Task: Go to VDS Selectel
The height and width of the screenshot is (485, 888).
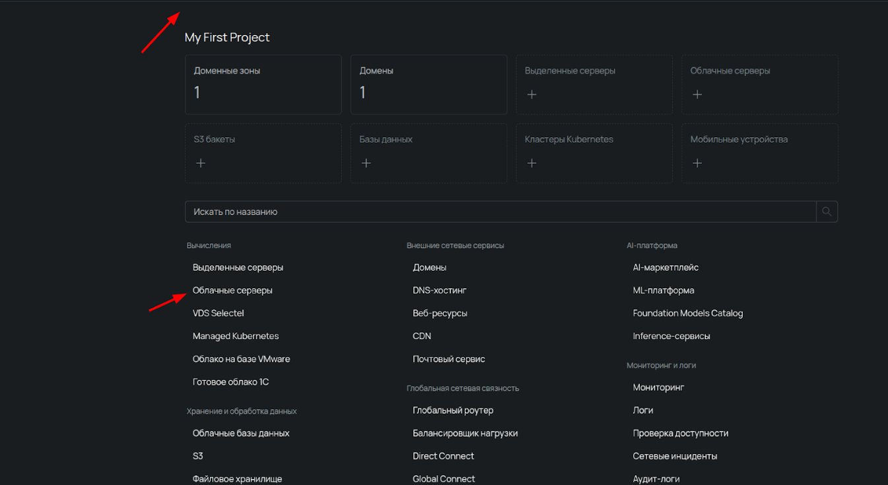Action: pyautogui.click(x=218, y=313)
